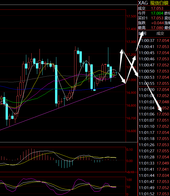This screenshot has width=170, height=196.
Task: Click the 100 level on oscillator axis
Action: [129, 180]
